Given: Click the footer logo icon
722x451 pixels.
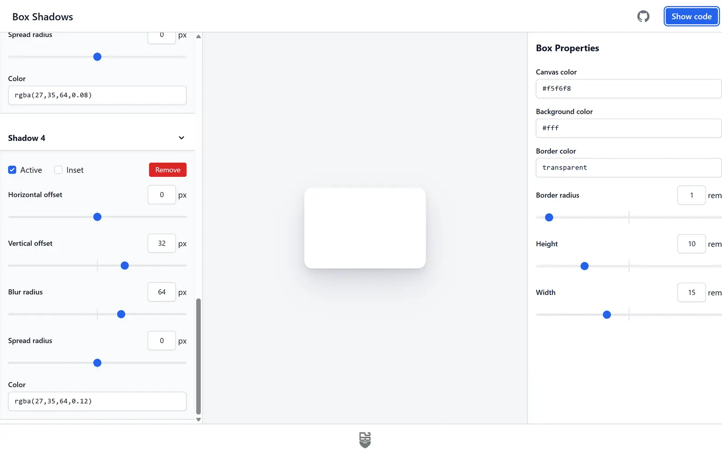Looking at the screenshot, I should [365, 440].
